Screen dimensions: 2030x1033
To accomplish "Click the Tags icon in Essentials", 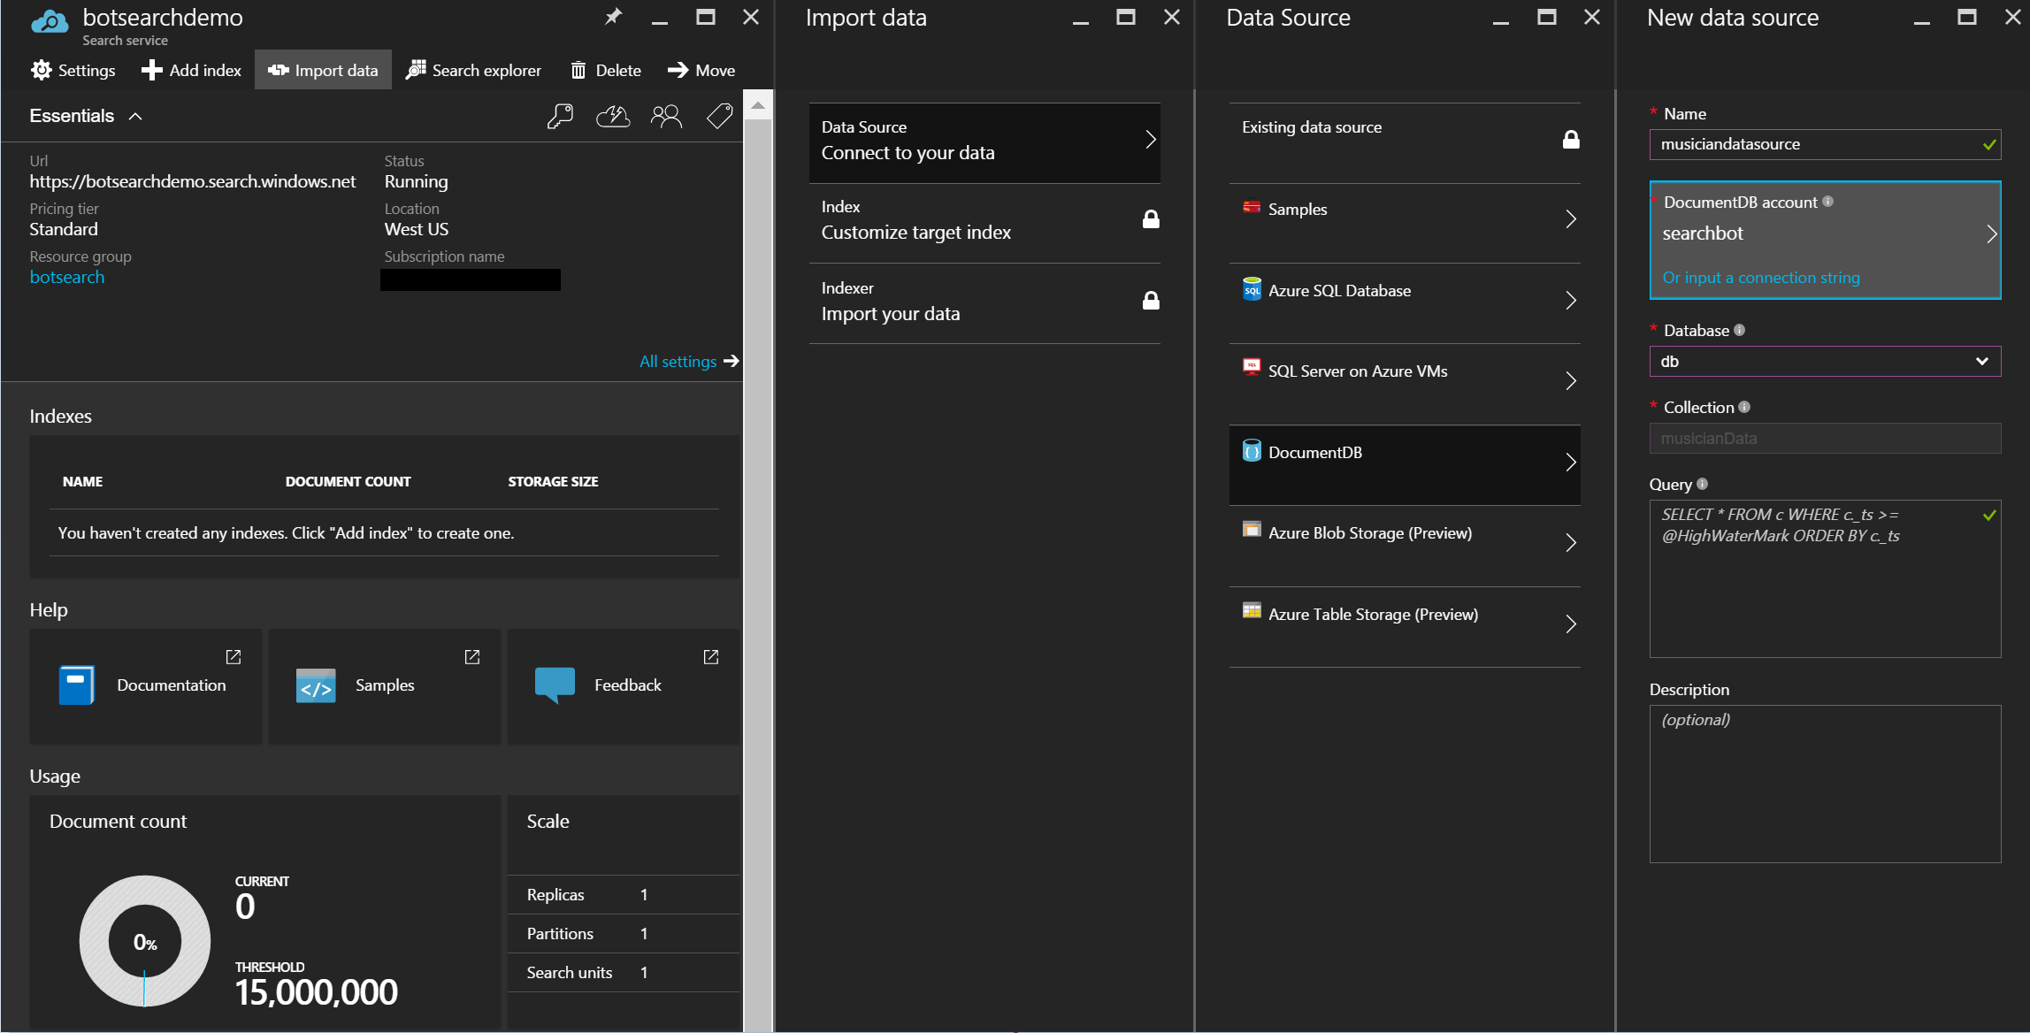I will [x=719, y=116].
